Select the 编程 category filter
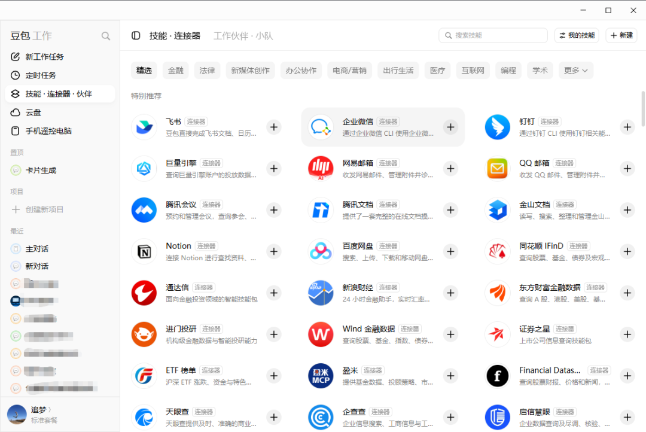 click(508, 71)
